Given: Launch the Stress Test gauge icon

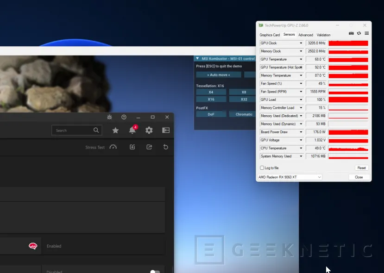Looking at the screenshot, I should point(113,147).
